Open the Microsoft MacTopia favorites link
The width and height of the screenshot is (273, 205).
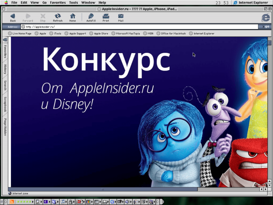126,33
